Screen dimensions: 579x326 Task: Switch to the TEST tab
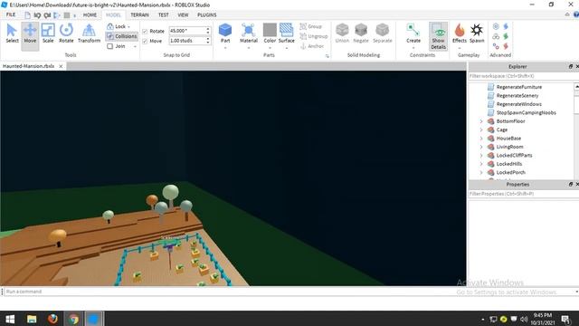[163, 14]
